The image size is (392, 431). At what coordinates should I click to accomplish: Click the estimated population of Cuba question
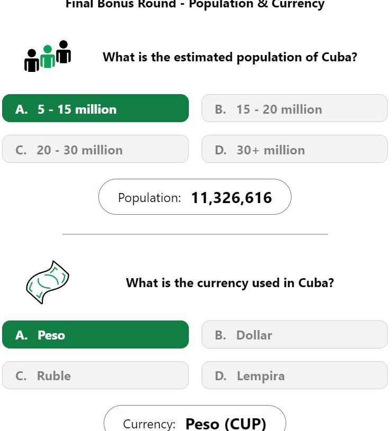point(230,57)
